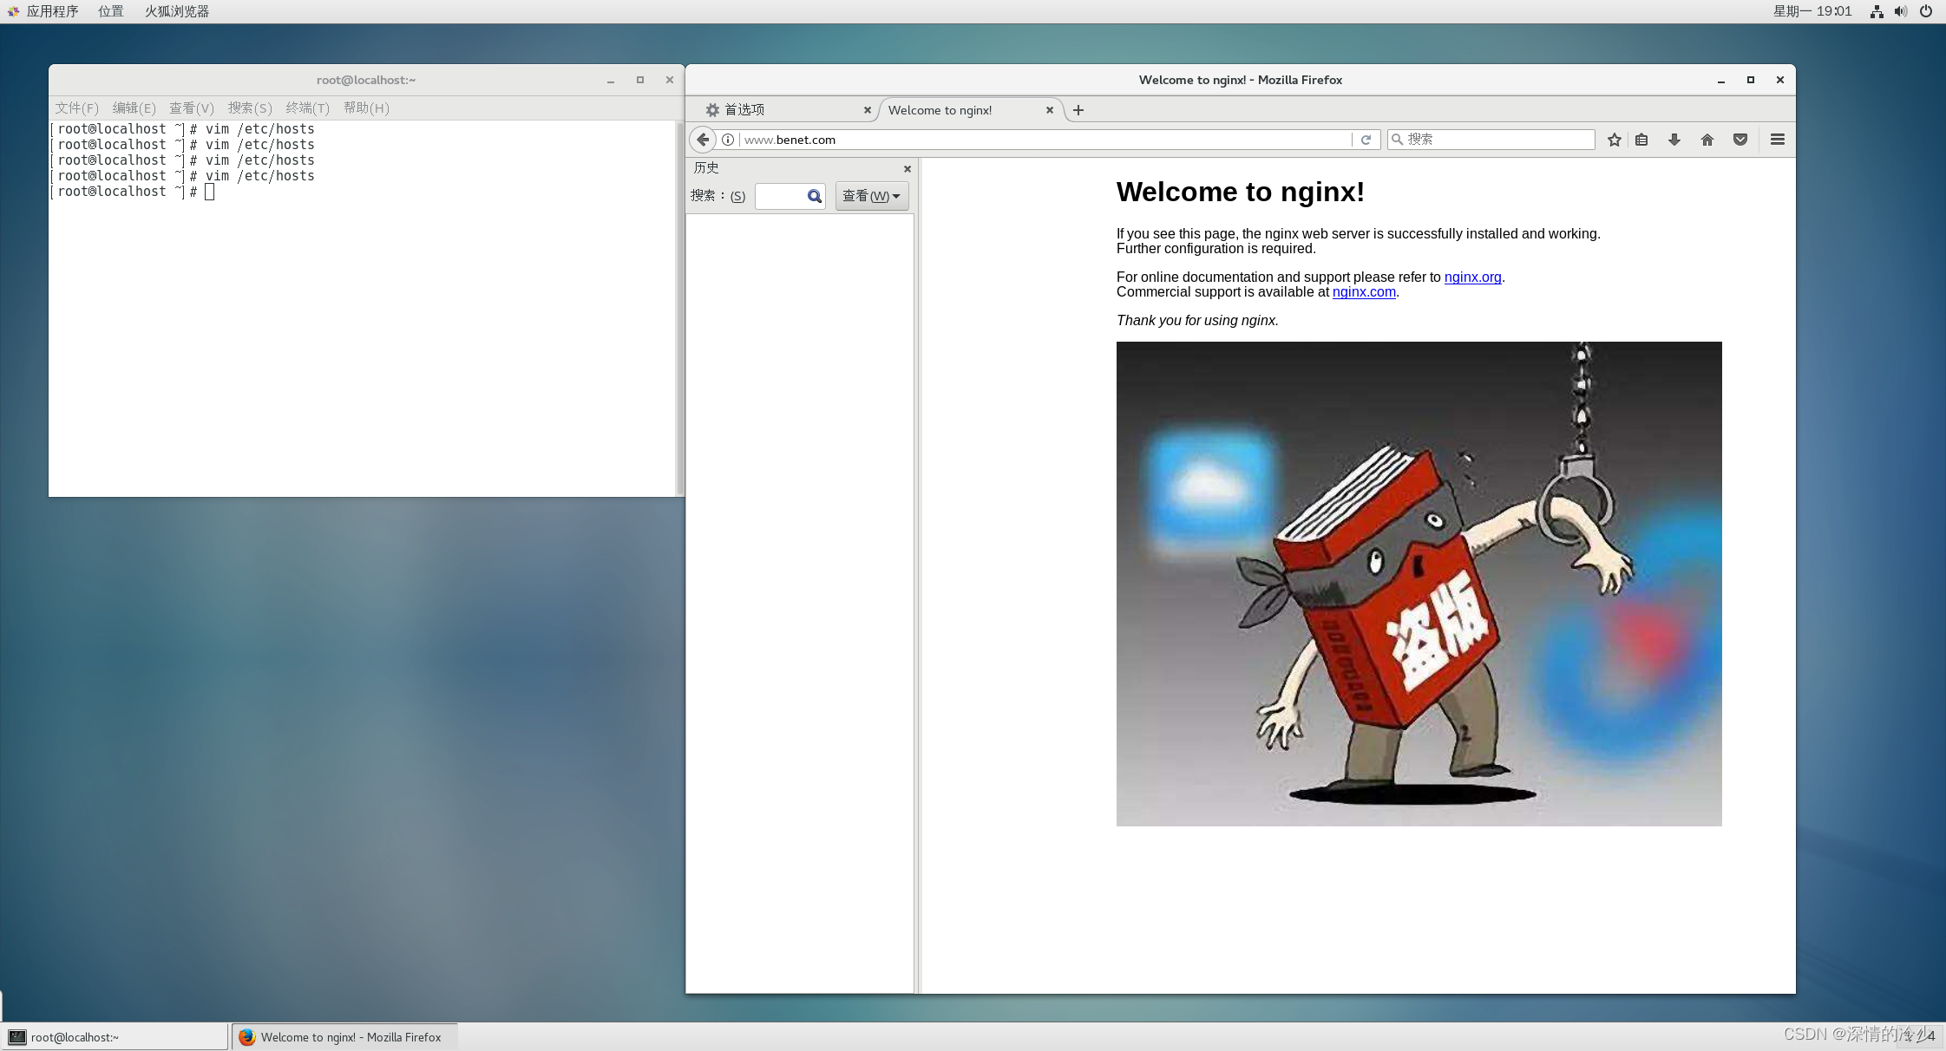Expand the 查看(W) view dropdown in the history sidebar
This screenshot has height=1051, width=1946.
tap(872, 196)
